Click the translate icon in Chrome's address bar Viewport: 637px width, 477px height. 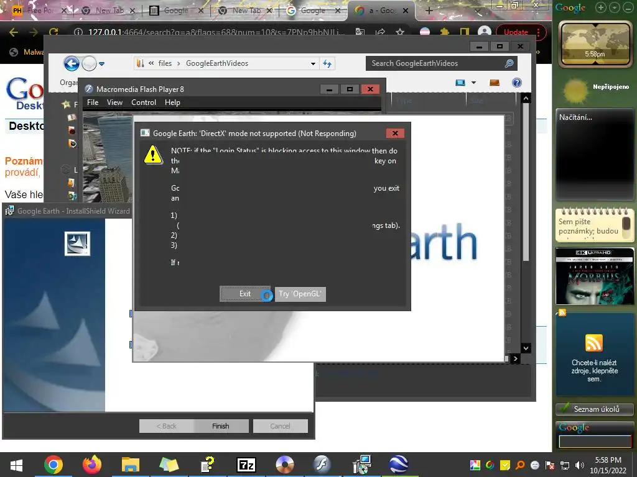tap(360, 32)
